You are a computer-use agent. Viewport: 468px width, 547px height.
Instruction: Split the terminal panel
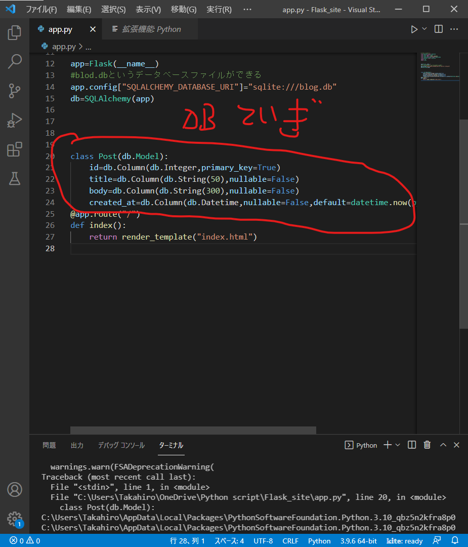(x=412, y=445)
